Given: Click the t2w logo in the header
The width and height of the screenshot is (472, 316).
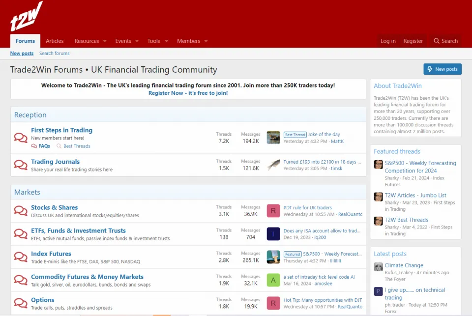Looking at the screenshot, I should pyautogui.click(x=26, y=16).
